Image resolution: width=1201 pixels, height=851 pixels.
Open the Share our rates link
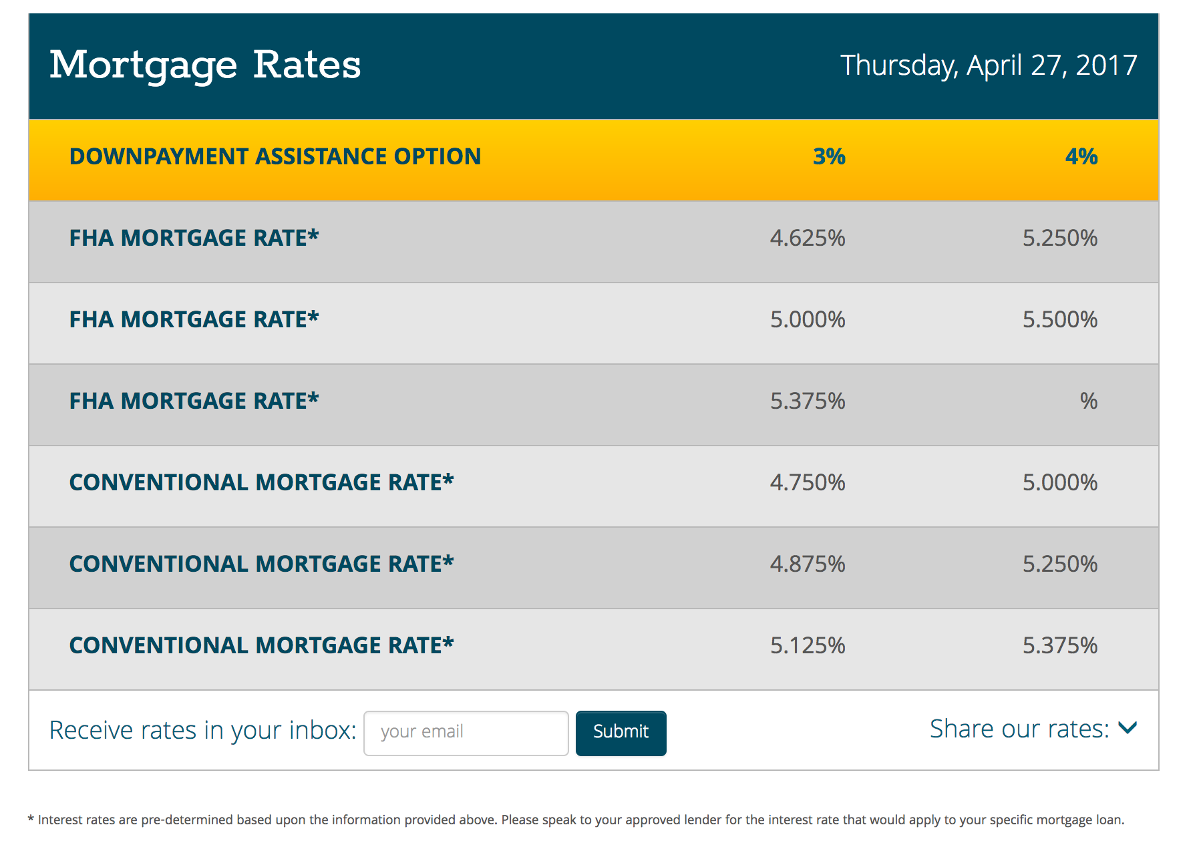[1019, 729]
